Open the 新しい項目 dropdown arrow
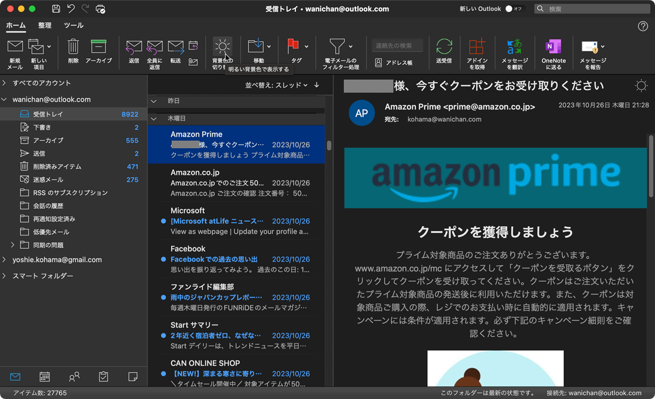This screenshot has height=399, width=655. [49, 47]
